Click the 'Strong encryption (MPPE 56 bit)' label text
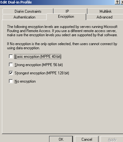Viewport: 123px width, 142px height. point(39,65)
